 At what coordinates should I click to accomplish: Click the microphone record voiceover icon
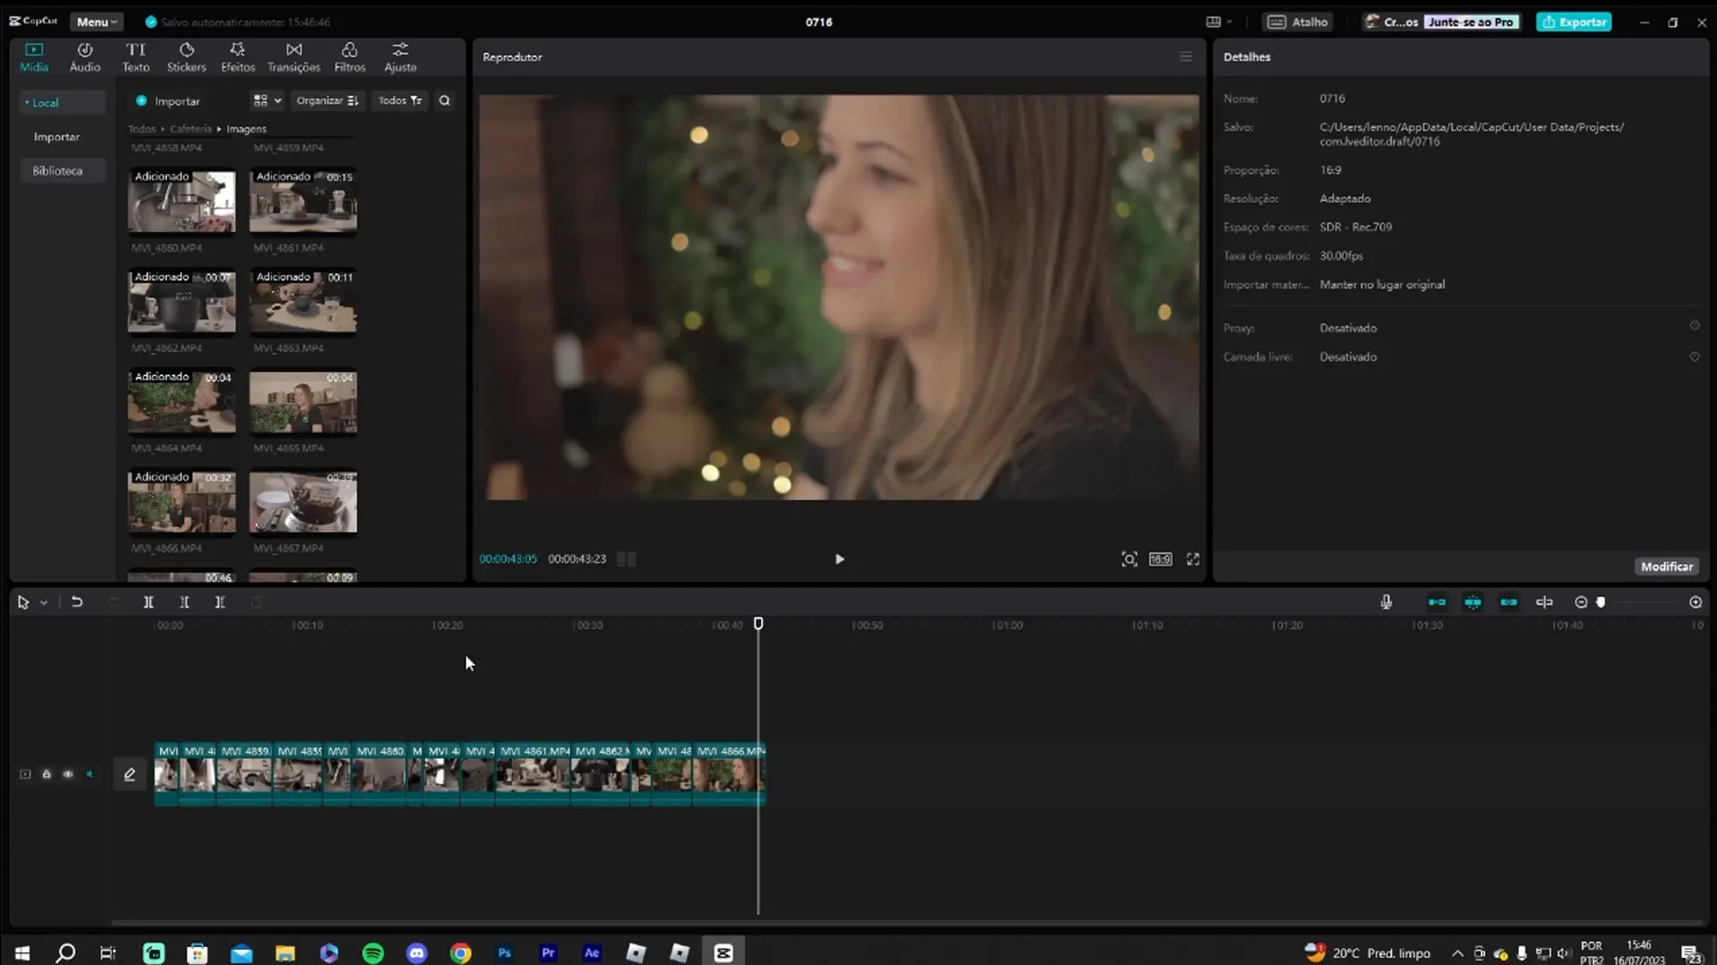[x=1386, y=602]
